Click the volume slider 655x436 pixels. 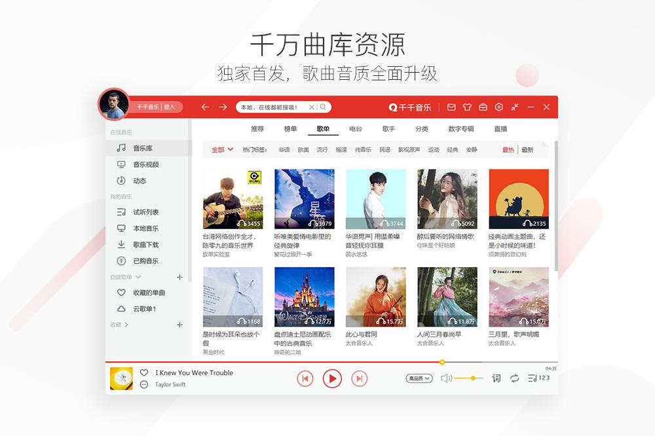(469, 378)
